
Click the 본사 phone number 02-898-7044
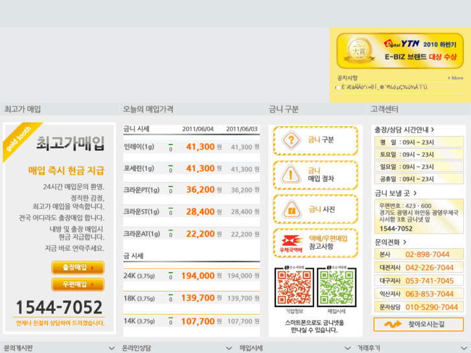[428, 255]
